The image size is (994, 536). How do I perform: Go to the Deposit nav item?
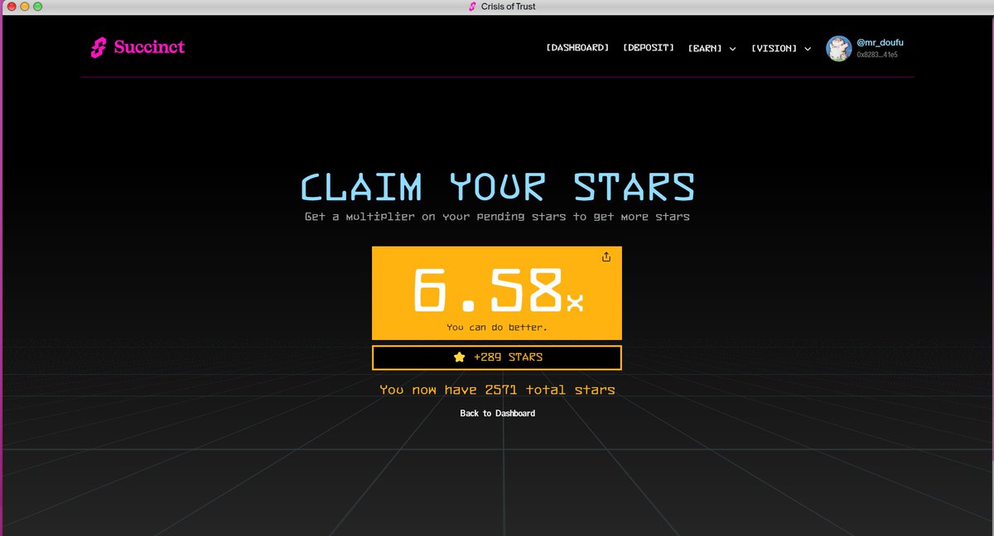pos(649,48)
